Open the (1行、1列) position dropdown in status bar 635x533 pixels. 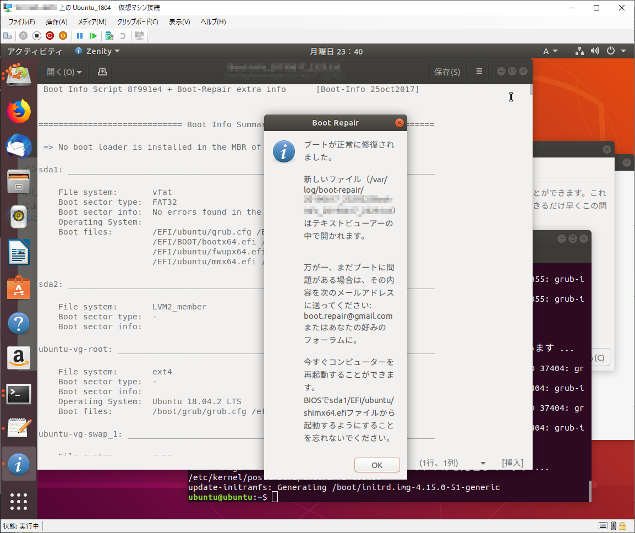click(x=452, y=463)
